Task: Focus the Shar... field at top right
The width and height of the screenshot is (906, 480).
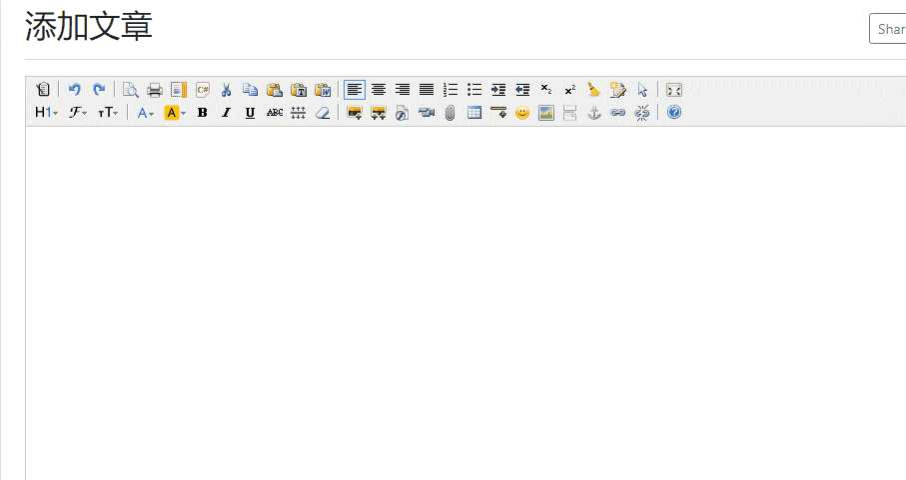Action: tap(887, 29)
